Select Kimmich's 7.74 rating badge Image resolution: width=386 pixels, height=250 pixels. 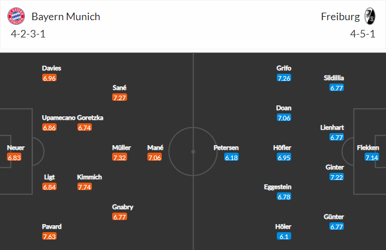click(84, 187)
